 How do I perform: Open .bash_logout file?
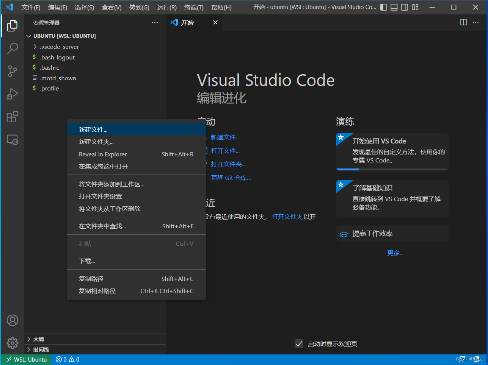(95, 57)
